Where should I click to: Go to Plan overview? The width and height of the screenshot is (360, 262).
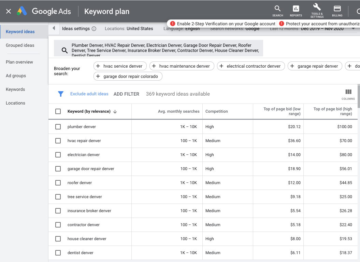[x=19, y=62]
